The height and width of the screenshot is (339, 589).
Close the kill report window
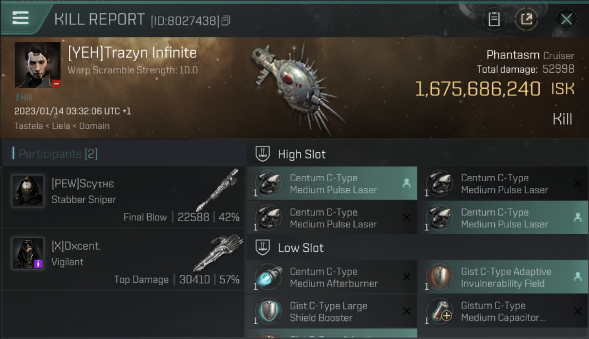coord(566,19)
